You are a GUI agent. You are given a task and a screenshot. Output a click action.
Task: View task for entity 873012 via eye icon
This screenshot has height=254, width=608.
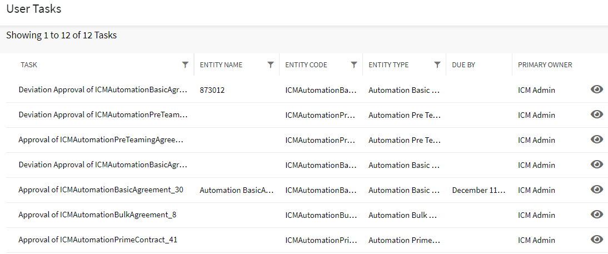click(597, 89)
